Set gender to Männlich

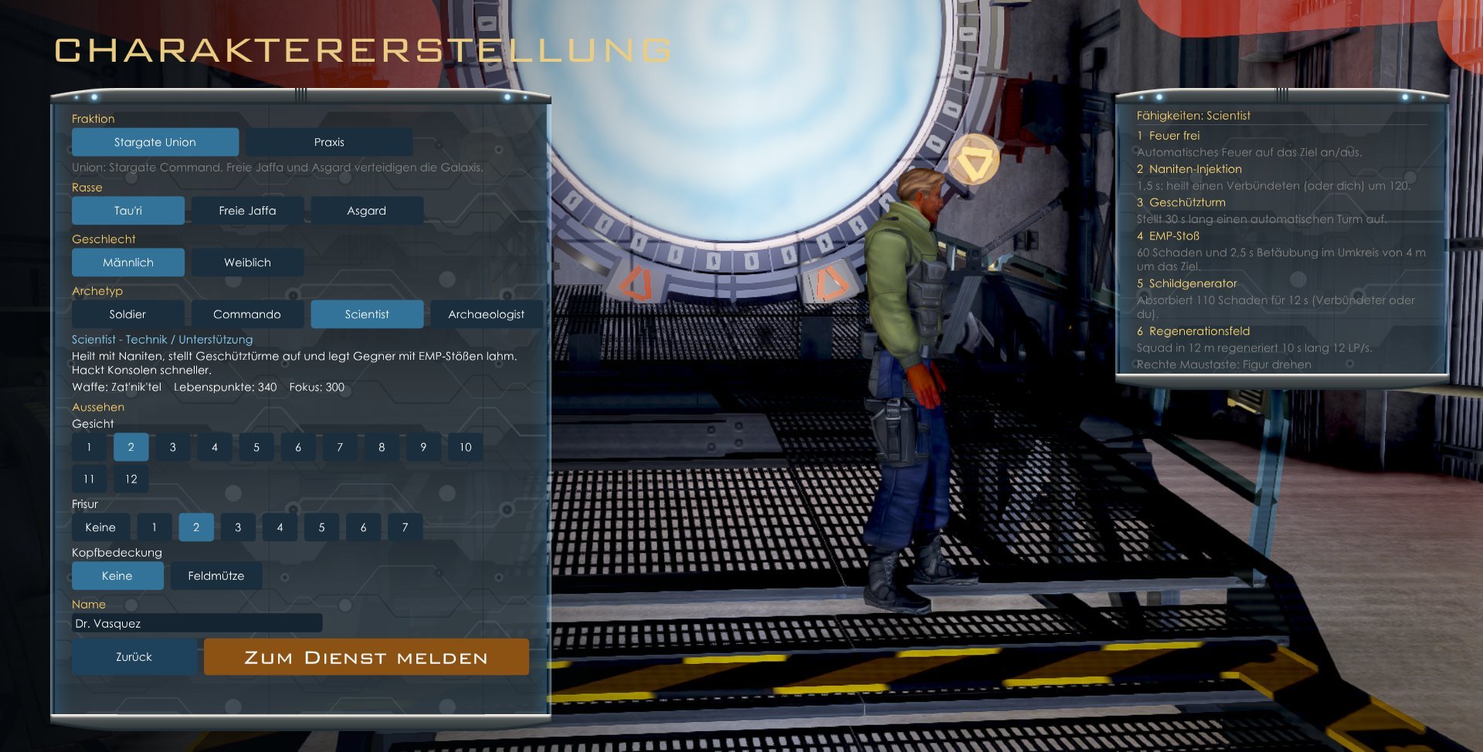(128, 263)
